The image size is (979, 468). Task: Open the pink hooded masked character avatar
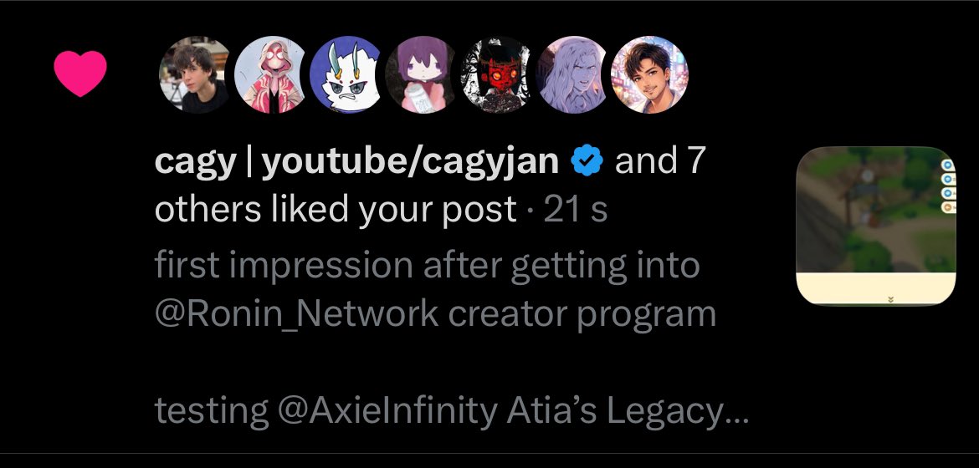coord(271,74)
